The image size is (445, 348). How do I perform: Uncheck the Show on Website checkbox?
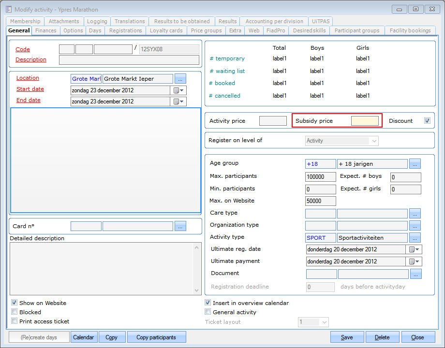15,303
